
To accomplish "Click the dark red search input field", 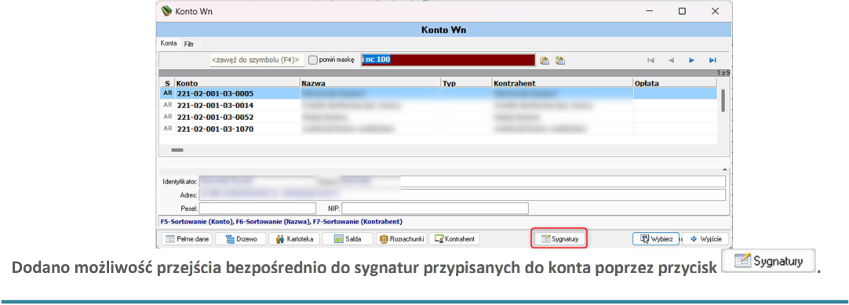I will tap(448, 60).
